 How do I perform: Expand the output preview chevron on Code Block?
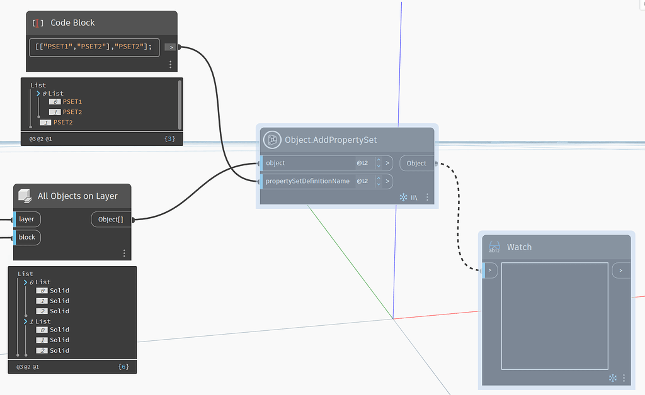pyautogui.click(x=170, y=47)
